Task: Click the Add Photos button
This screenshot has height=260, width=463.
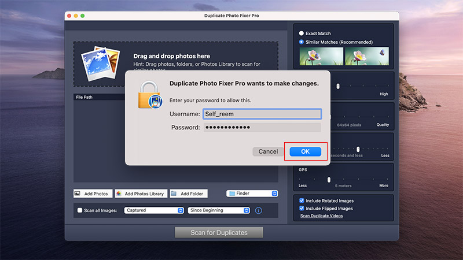Action: [x=93, y=194]
